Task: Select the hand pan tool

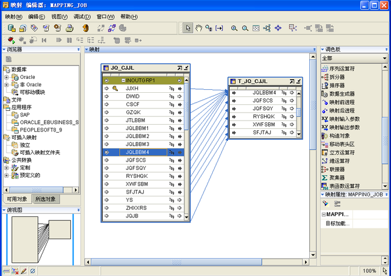Action: click(x=199, y=28)
